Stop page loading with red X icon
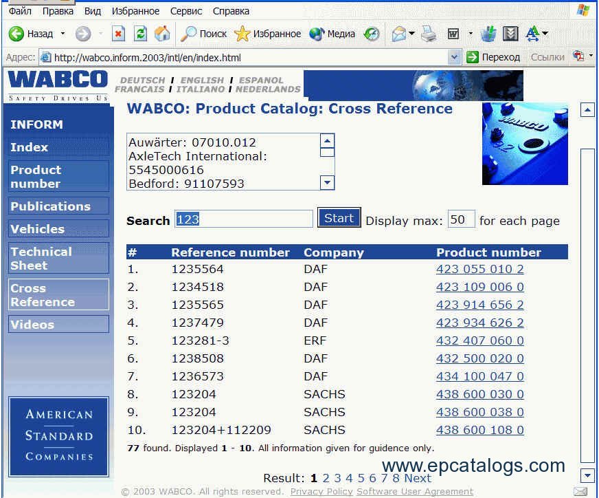The width and height of the screenshot is (599, 498). [x=118, y=34]
